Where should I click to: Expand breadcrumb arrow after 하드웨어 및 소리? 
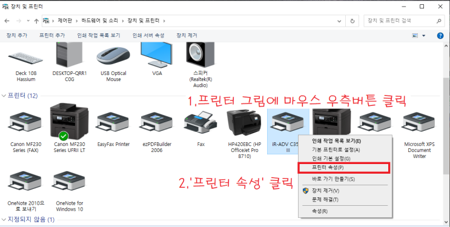(123, 21)
